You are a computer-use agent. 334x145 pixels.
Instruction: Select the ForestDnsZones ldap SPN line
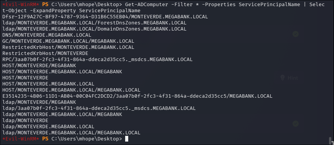point(94,23)
